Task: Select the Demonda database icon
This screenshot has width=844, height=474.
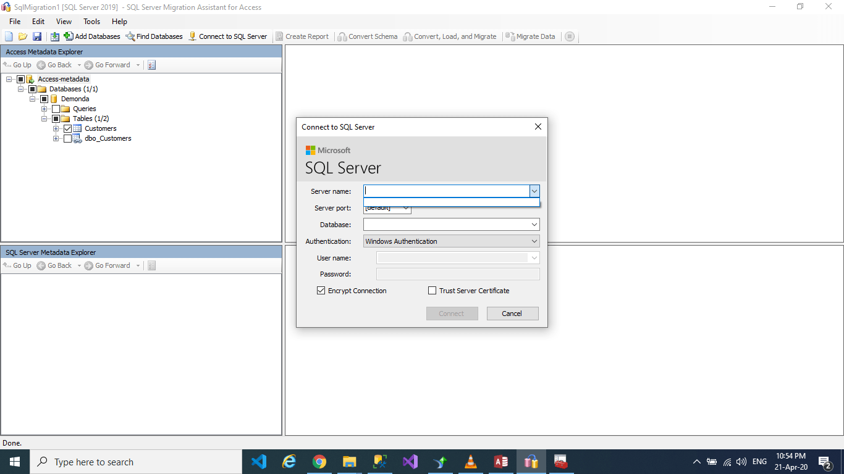Action: pyautogui.click(x=54, y=99)
